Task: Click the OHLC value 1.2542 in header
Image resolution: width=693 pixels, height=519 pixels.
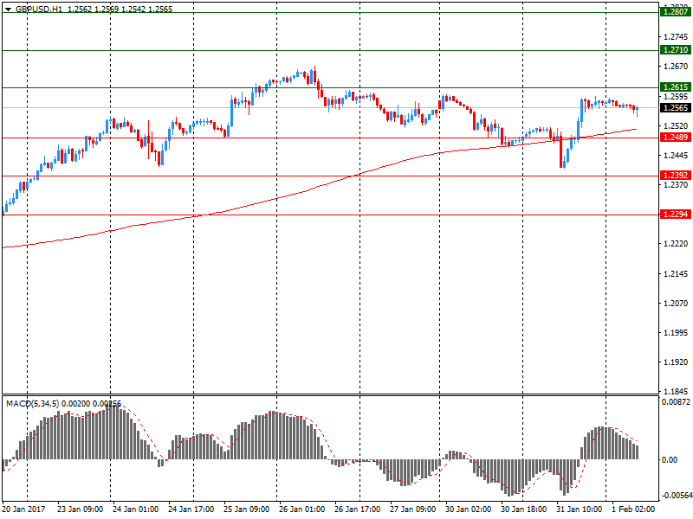Action: coord(133,9)
